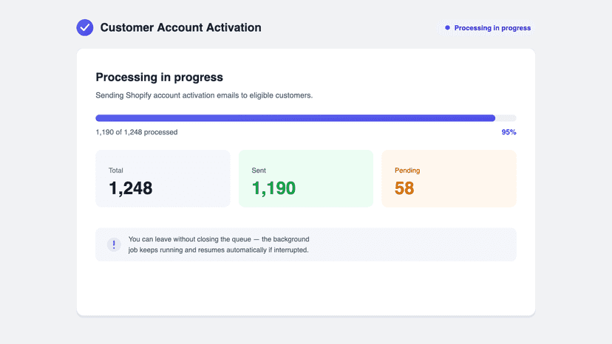612x344 pixels.
Task: Click the orange 58 pending number
Action: [x=404, y=188]
